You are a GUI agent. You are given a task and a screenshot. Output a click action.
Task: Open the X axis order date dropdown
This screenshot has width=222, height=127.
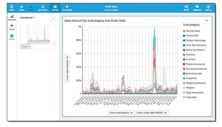(x=152, y=112)
